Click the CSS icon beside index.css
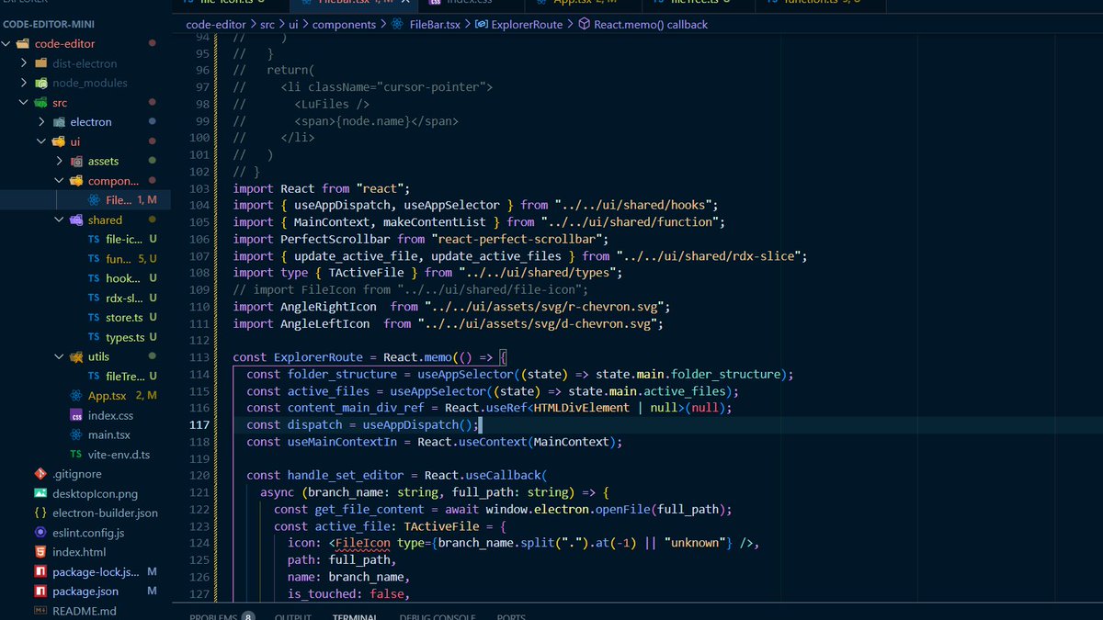The image size is (1103, 620). pyautogui.click(x=76, y=415)
